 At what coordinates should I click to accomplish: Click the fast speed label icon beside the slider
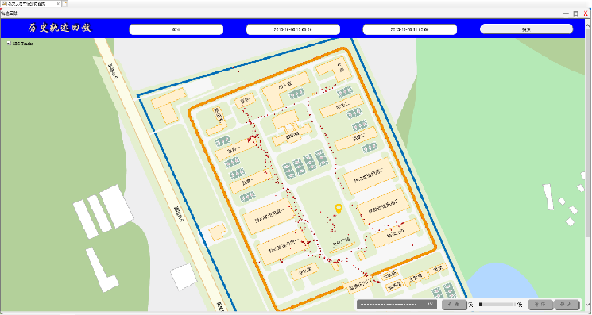[520, 305]
